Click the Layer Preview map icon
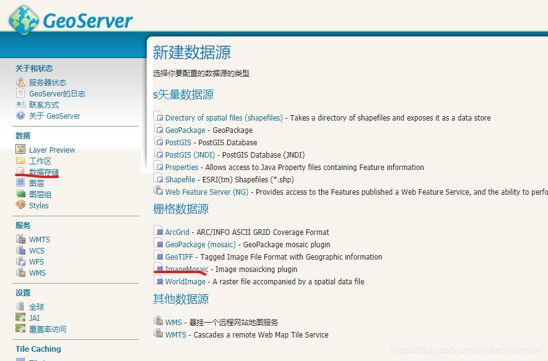This screenshot has height=361, width=548. [x=20, y=149]
